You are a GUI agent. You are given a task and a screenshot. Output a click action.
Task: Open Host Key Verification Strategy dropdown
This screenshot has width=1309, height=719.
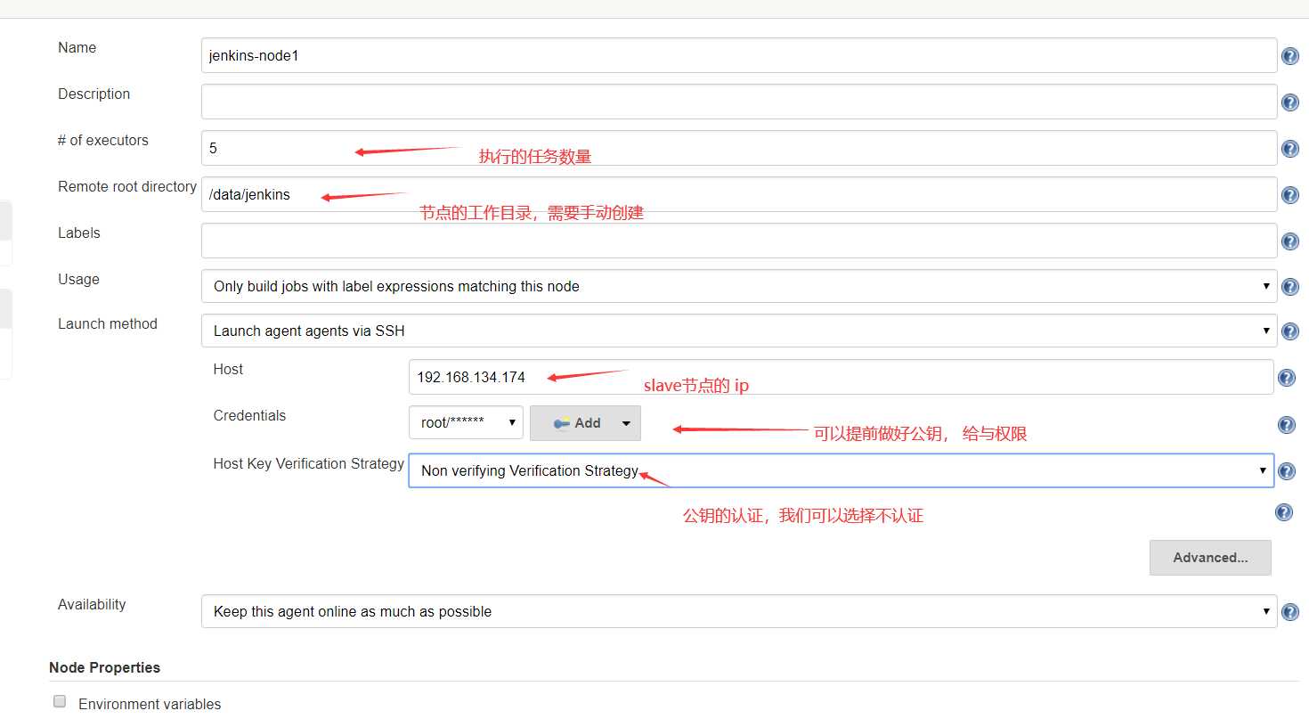(841, 470)
